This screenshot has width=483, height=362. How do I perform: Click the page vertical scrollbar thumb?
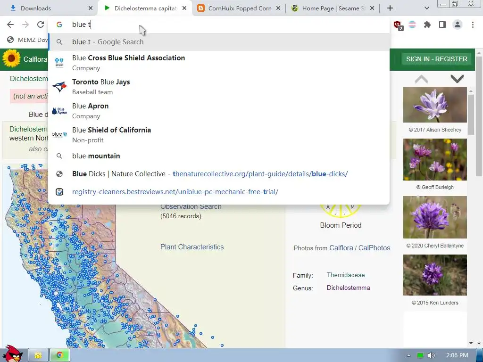[x=479, y=117]
